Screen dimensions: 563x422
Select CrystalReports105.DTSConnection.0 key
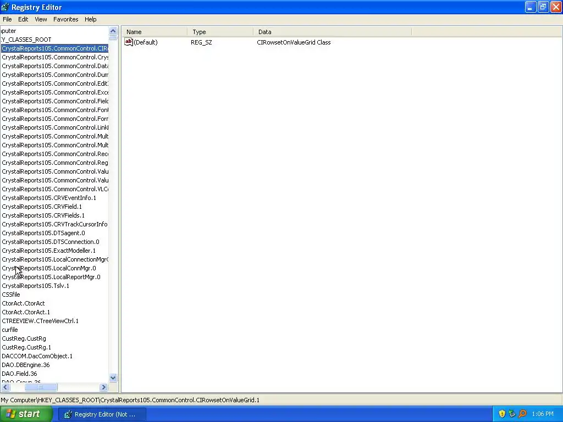coord(51,242)
